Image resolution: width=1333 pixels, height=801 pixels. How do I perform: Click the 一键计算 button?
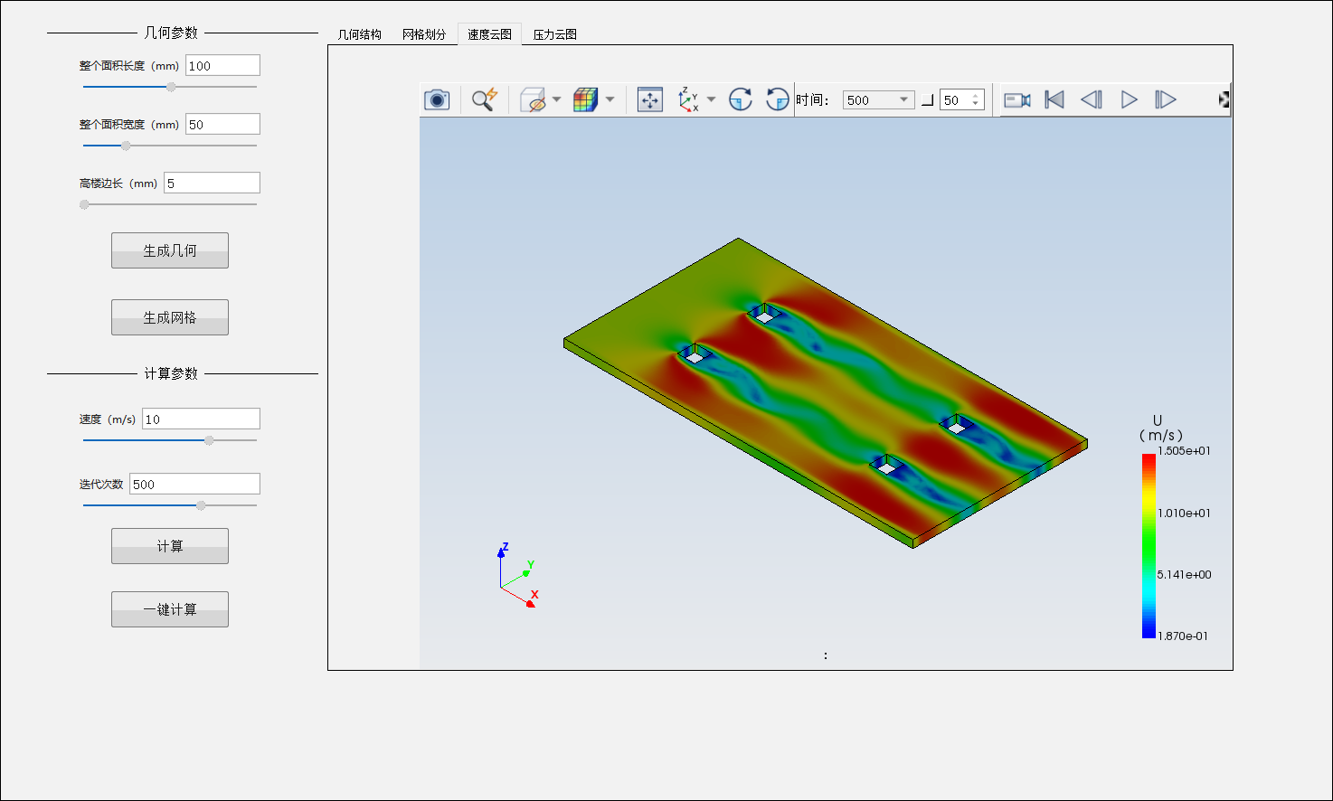click(170, 609)
